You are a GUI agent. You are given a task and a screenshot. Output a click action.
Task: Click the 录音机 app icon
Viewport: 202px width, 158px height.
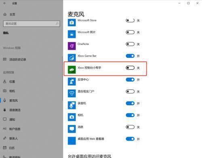72,105
